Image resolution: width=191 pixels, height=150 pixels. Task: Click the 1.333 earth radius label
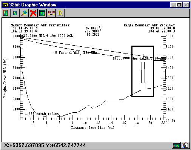coord(42,114)
